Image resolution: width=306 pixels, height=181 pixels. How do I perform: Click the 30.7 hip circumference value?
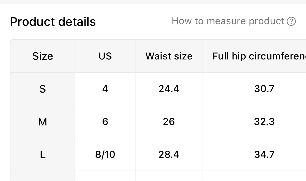point(264,89)
